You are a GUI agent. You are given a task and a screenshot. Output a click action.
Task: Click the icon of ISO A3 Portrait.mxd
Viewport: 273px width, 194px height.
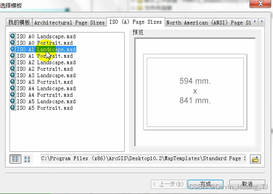13,82
